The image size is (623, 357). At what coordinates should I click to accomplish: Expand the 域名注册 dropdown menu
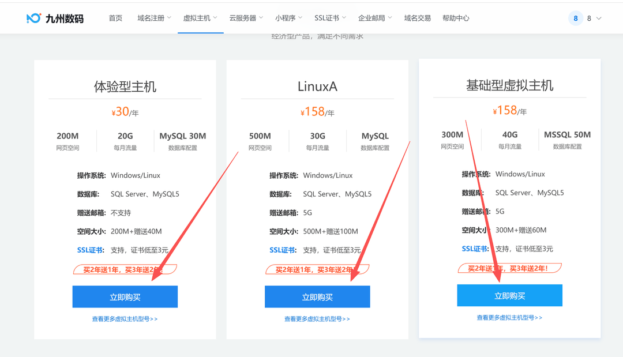(154, 18)
